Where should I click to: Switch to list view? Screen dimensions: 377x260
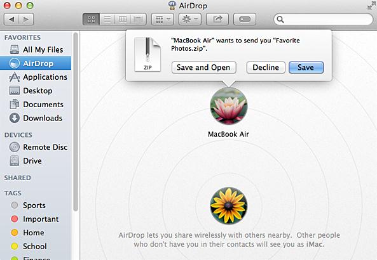click(x=107, y=19)
